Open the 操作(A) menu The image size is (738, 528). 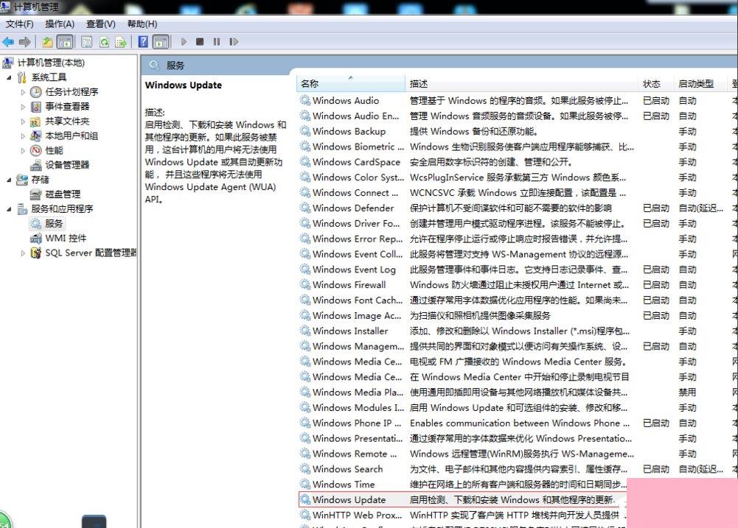[60, 24]
